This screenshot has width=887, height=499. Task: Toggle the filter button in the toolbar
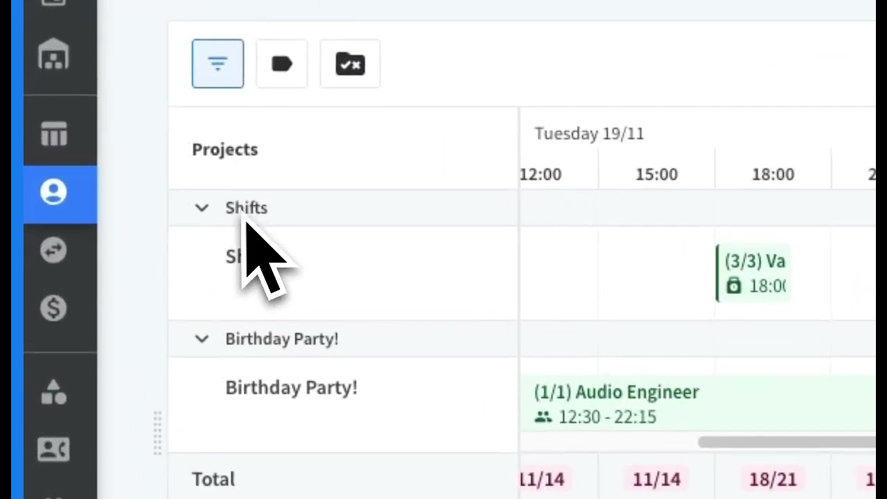click(218, 64)
